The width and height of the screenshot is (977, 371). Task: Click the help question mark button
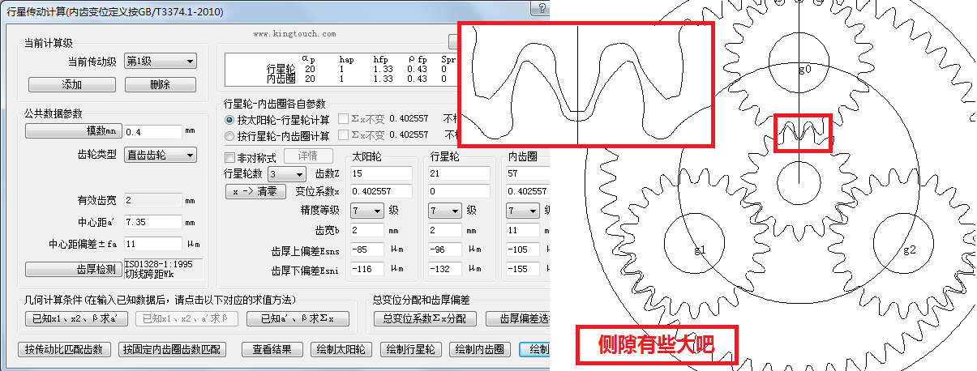[x=538, y=9]
